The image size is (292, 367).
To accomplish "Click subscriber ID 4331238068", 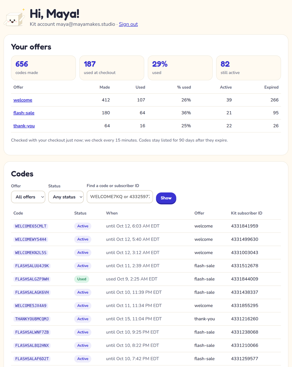I will [244, 332].
